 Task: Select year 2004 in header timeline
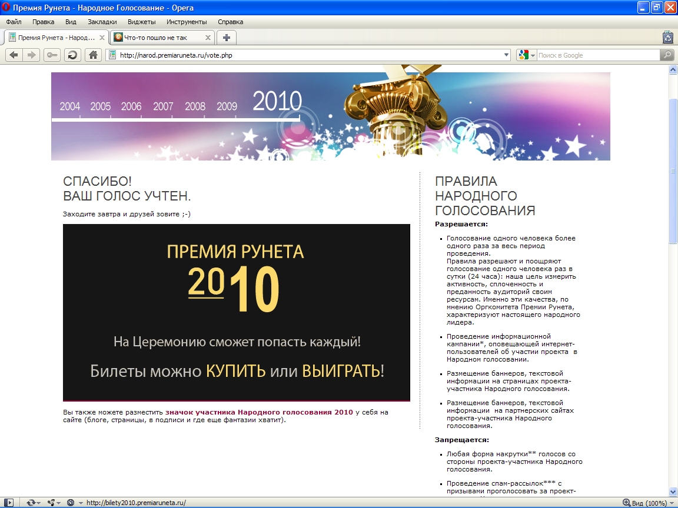pyautogui.click(x=69, y=106)
